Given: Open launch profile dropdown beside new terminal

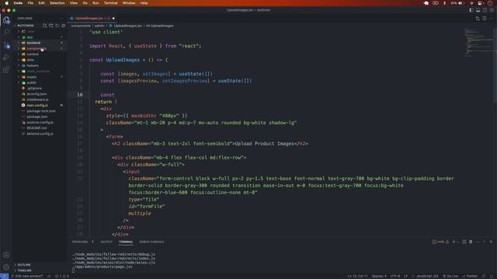Looking at the screenshot, I should point(457,242).
